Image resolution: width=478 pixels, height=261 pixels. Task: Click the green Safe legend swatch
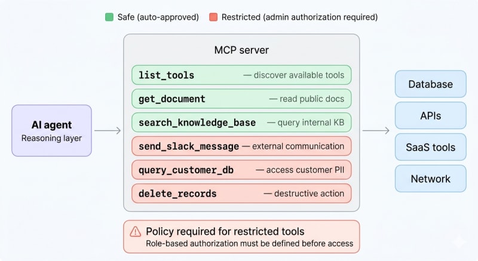[108, 17]
